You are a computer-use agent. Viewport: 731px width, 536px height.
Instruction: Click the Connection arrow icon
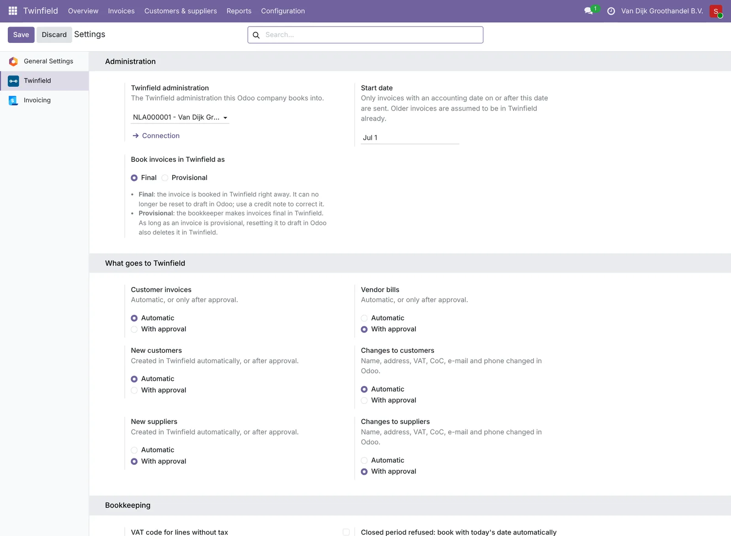point(136,136)
